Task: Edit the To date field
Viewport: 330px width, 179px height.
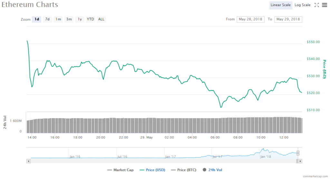Action: 288,19
